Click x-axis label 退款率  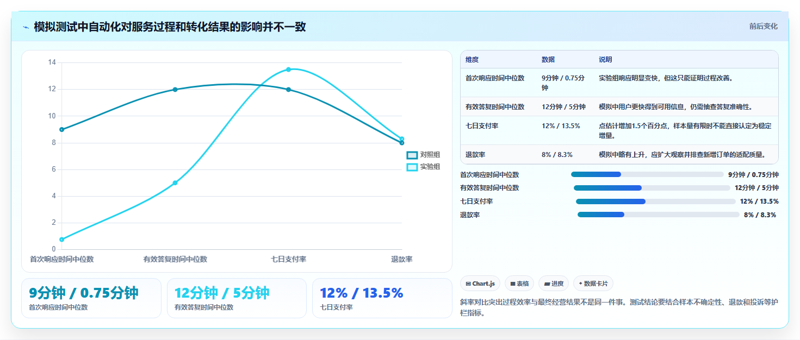(402, 260)
